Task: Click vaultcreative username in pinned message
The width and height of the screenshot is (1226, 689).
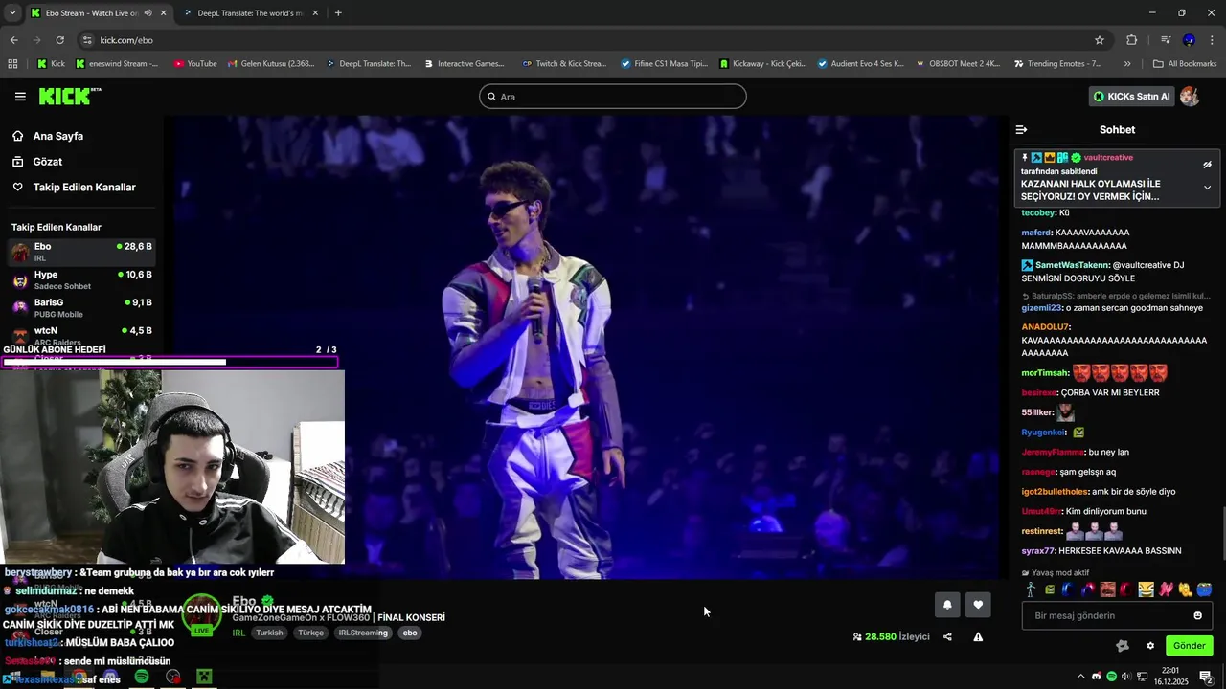Action: [x=1108, y=158]
